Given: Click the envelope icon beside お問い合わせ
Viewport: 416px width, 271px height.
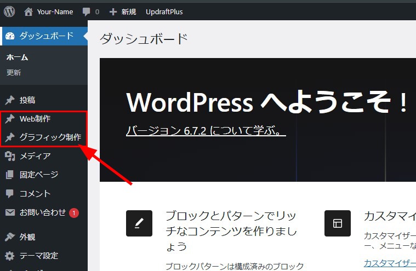Looking at the screenshot, I should (x=10, y=212).
